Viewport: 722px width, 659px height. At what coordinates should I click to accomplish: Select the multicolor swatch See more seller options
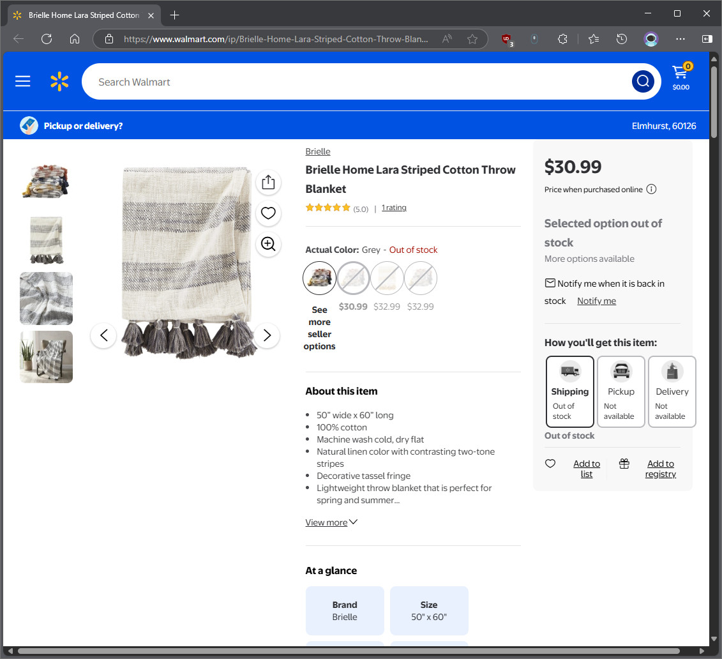[x=319, y=278]
